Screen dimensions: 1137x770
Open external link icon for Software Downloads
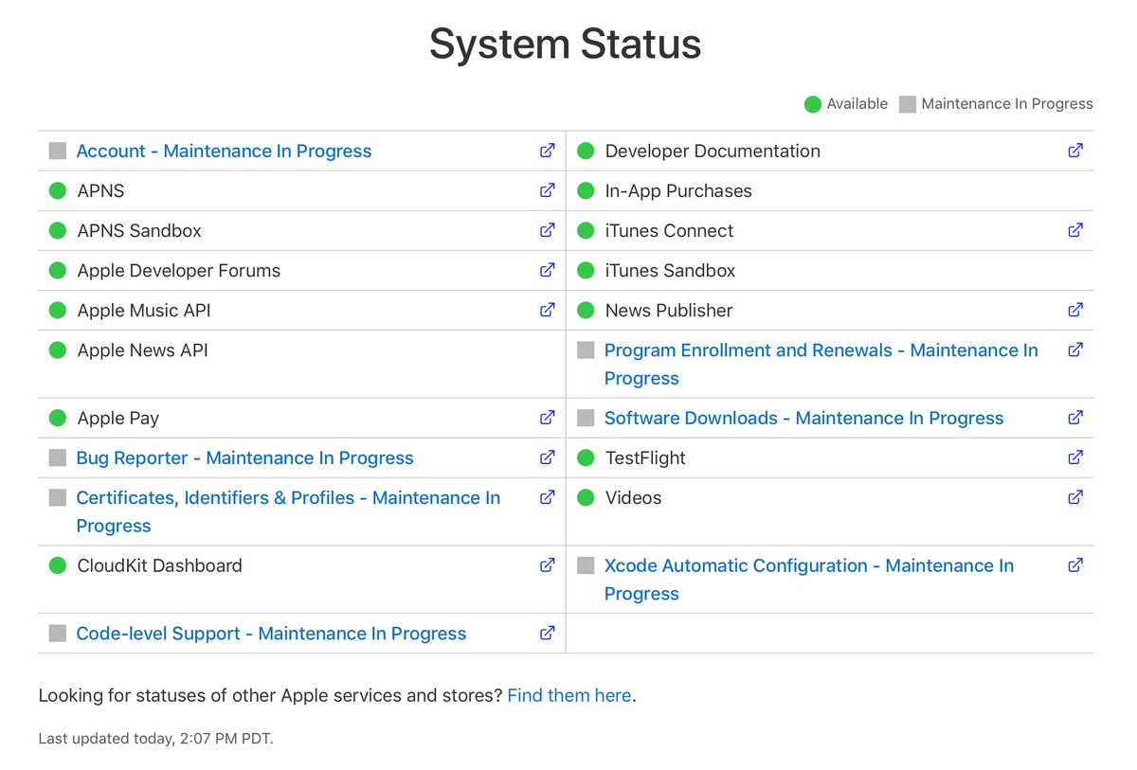[x=1075, y=418]
